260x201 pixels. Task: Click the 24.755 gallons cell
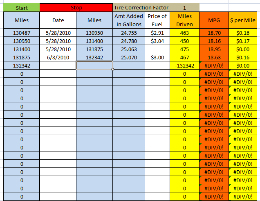[x=130, y=33]
